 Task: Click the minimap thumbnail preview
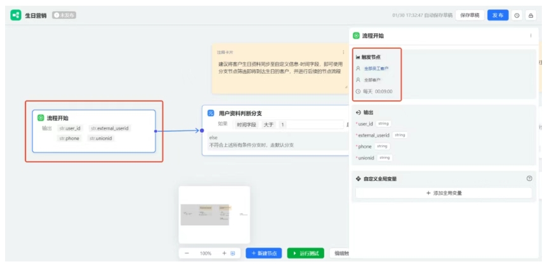pos(214,215)
